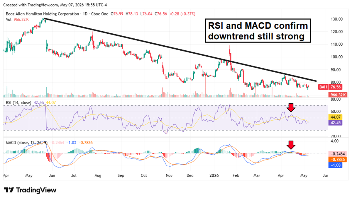Click the 4.00 MACD axis label
The height and width of the screenshot is (200, 352).
[x=335, y=141]
